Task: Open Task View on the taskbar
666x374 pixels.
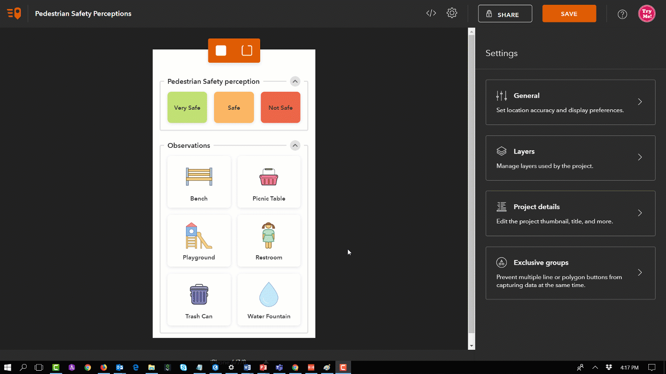Action: point(39,367)
